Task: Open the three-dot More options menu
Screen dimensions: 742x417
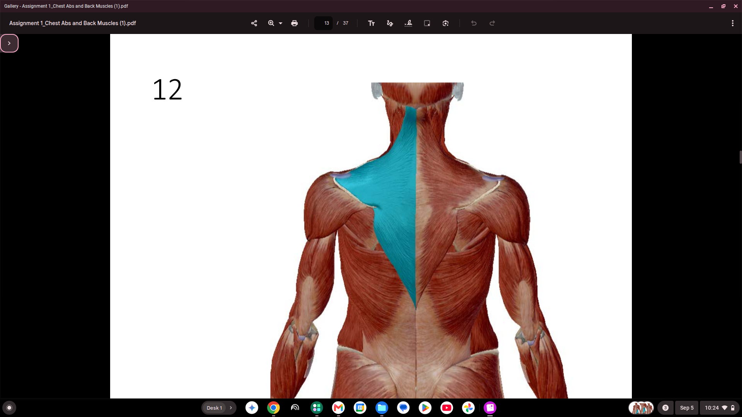Action: click(x=733, y=23)
